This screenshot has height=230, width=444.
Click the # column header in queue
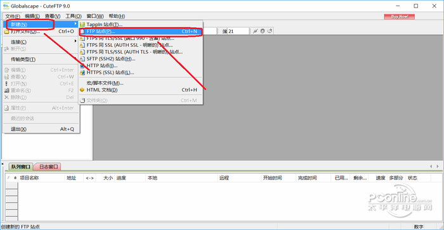pos(15,178)
